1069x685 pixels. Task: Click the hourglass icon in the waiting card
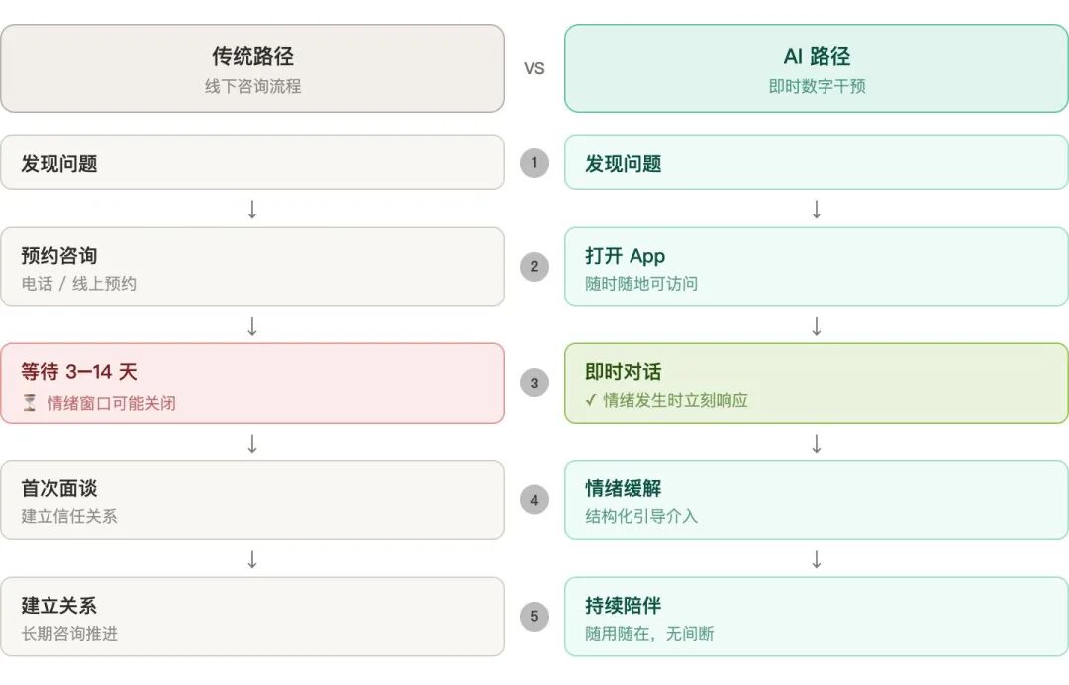29,403
